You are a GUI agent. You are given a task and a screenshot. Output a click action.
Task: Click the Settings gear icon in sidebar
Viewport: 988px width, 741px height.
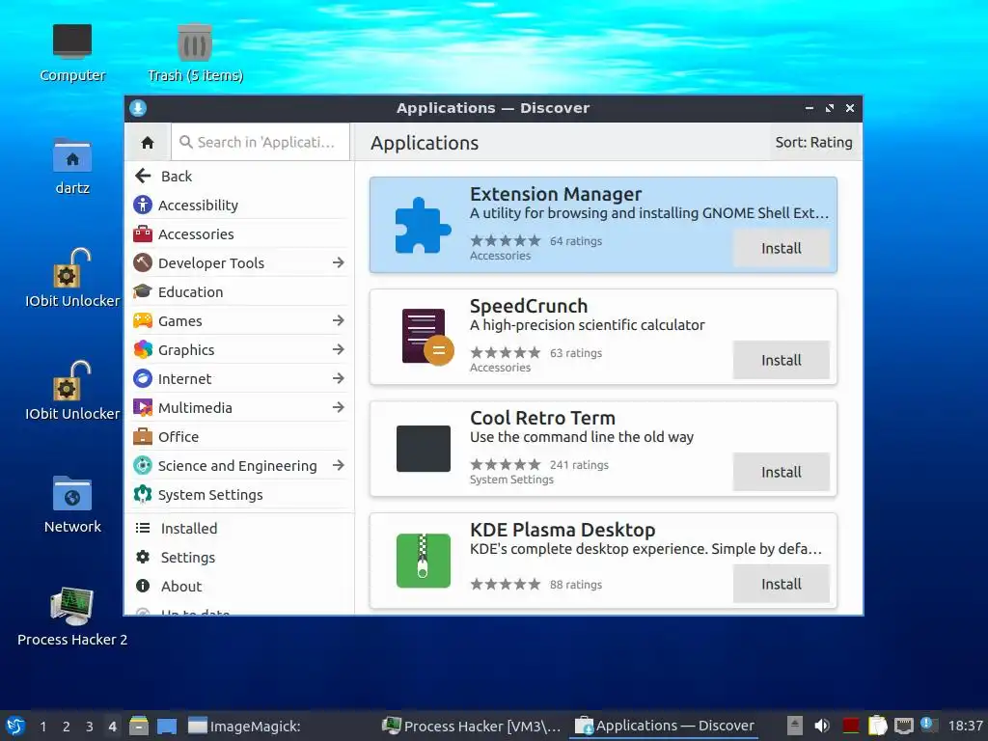[x=143, y=557]
